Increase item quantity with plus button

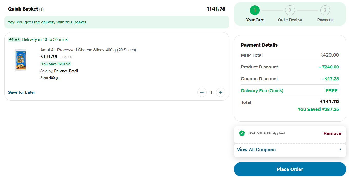click(x=221, y=92)
